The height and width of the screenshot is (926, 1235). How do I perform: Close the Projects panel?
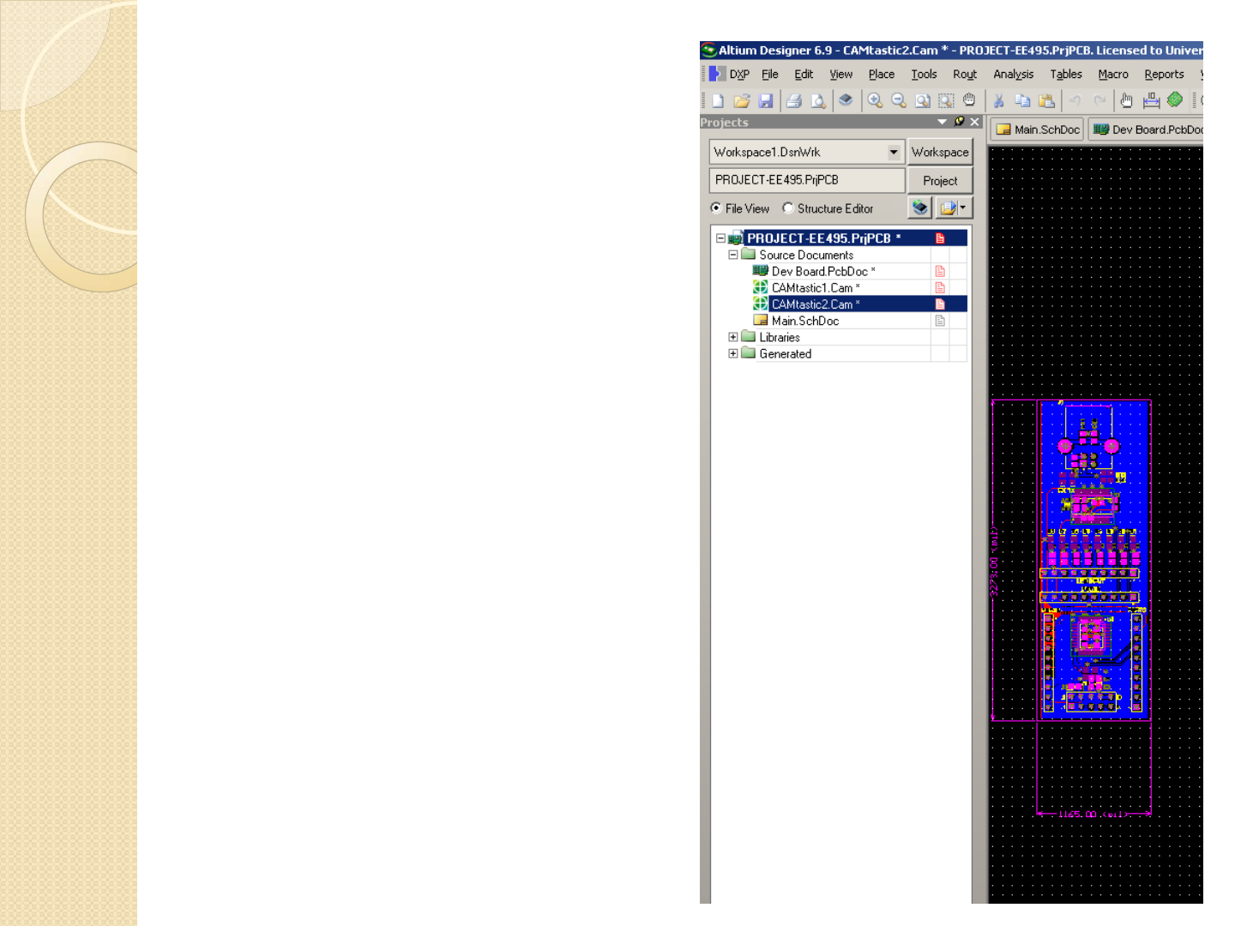tap(974, 122)
